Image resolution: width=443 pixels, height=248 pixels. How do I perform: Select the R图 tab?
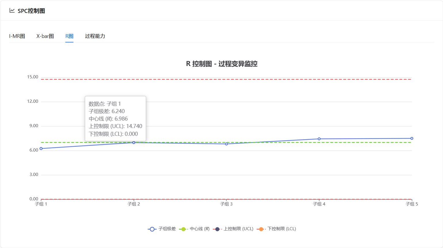click(x=69, y=36)
